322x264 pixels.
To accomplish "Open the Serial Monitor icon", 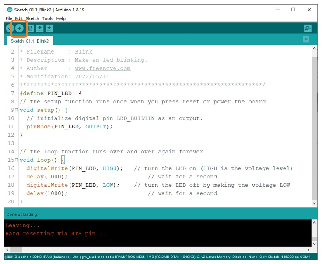I will 308,28.
